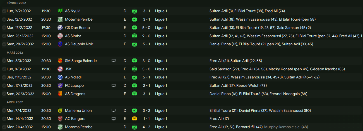Select the AS Dauphin Noir fixture row
Viewport: 363px width, 131px height.
point(181,44)
